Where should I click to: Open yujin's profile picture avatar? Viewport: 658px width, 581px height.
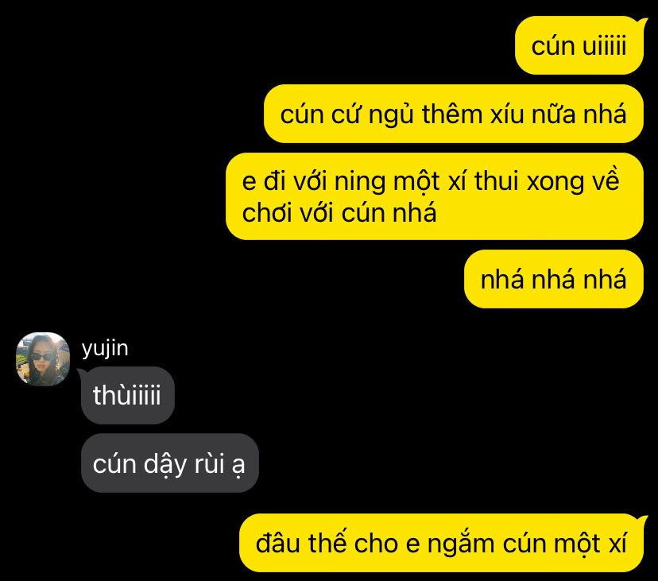pos(43,359)
